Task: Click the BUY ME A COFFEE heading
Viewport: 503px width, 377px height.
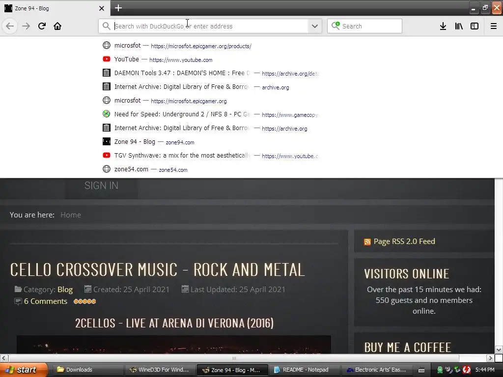Action: tap(408, 348)
